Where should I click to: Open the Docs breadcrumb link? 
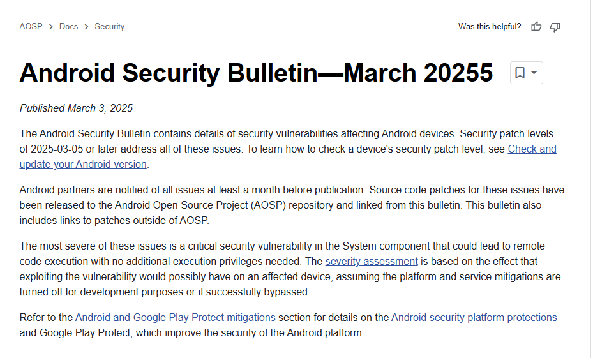tap(68, 27)
